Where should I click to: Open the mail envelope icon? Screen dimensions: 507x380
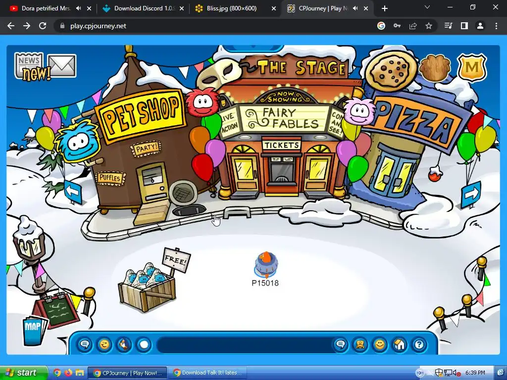click(x=62, y=66)
